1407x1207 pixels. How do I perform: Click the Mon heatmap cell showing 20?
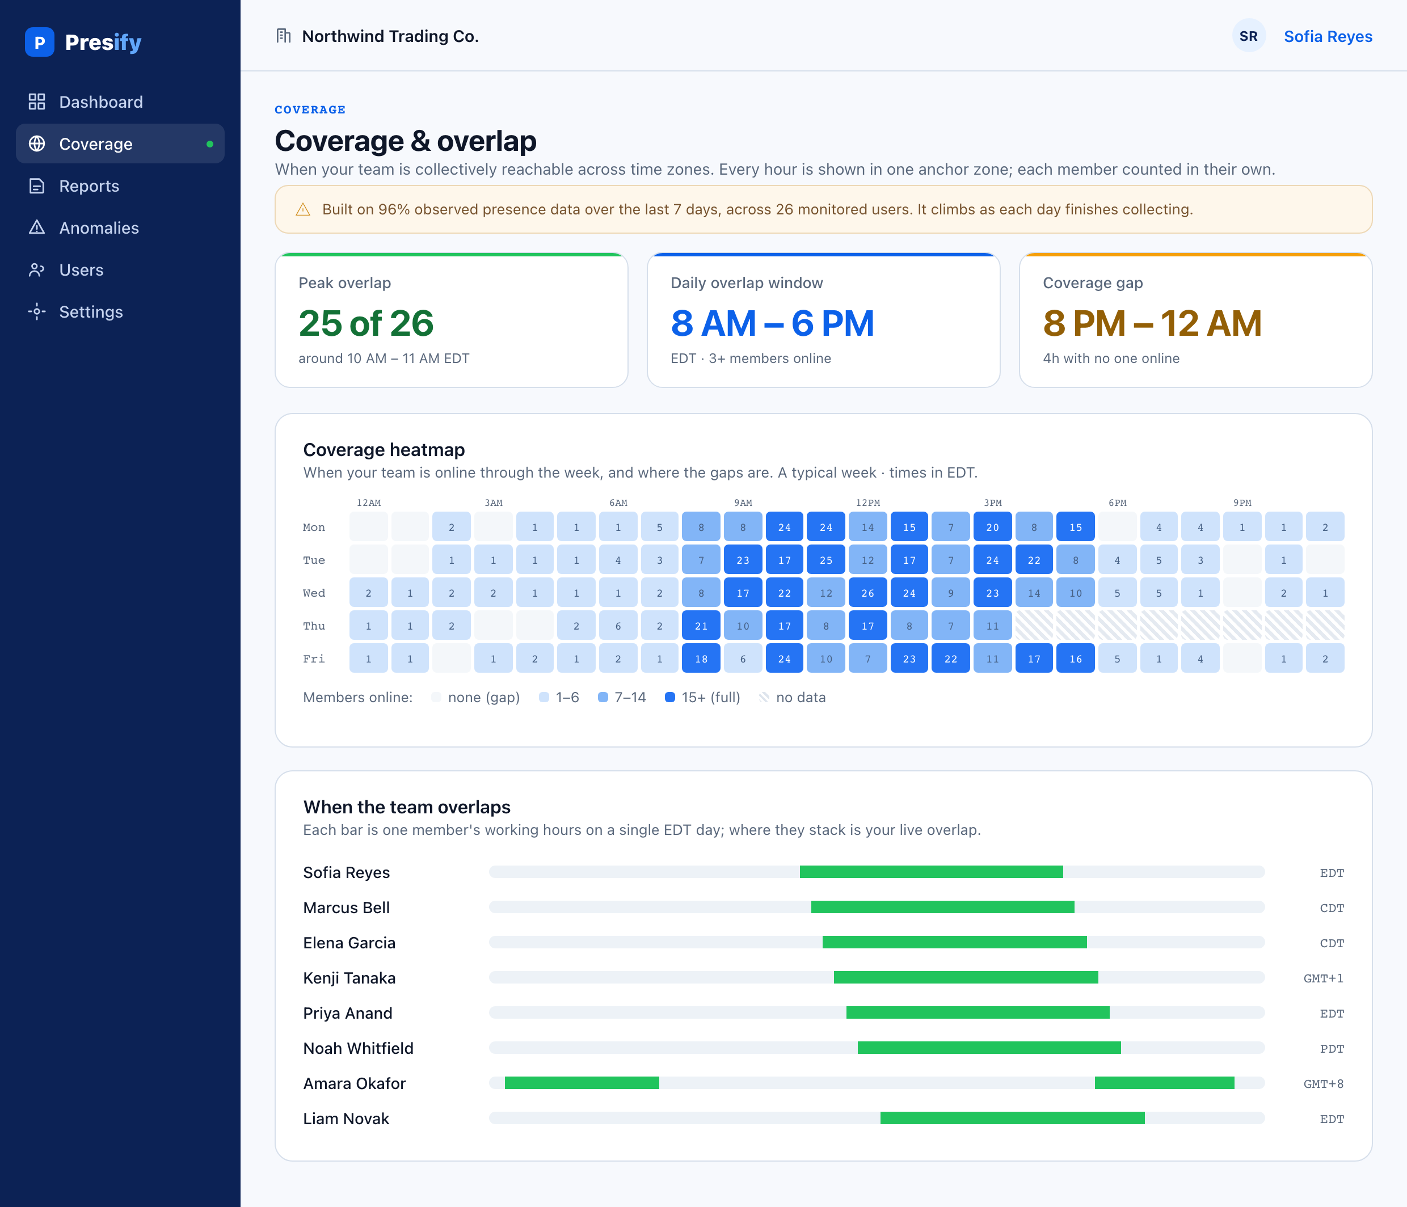993,527
